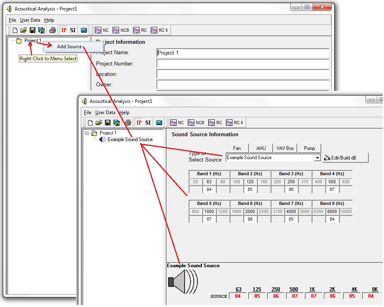Screen dimensions: 384x307
Task: Choose Add Source from the context menu
Action: click(x=73, y=47)
